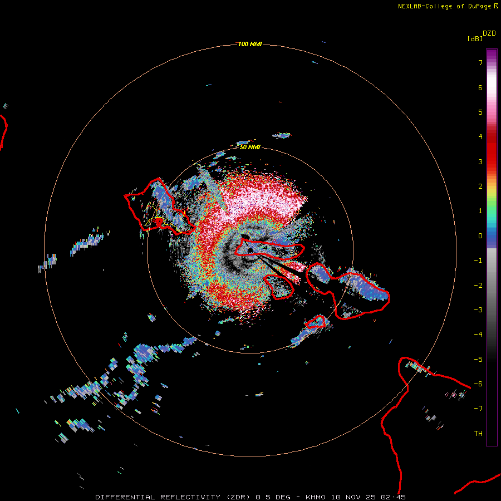The image size is (501, 501).
Task: Click the radar site center dot
Action: pos(250,250)
